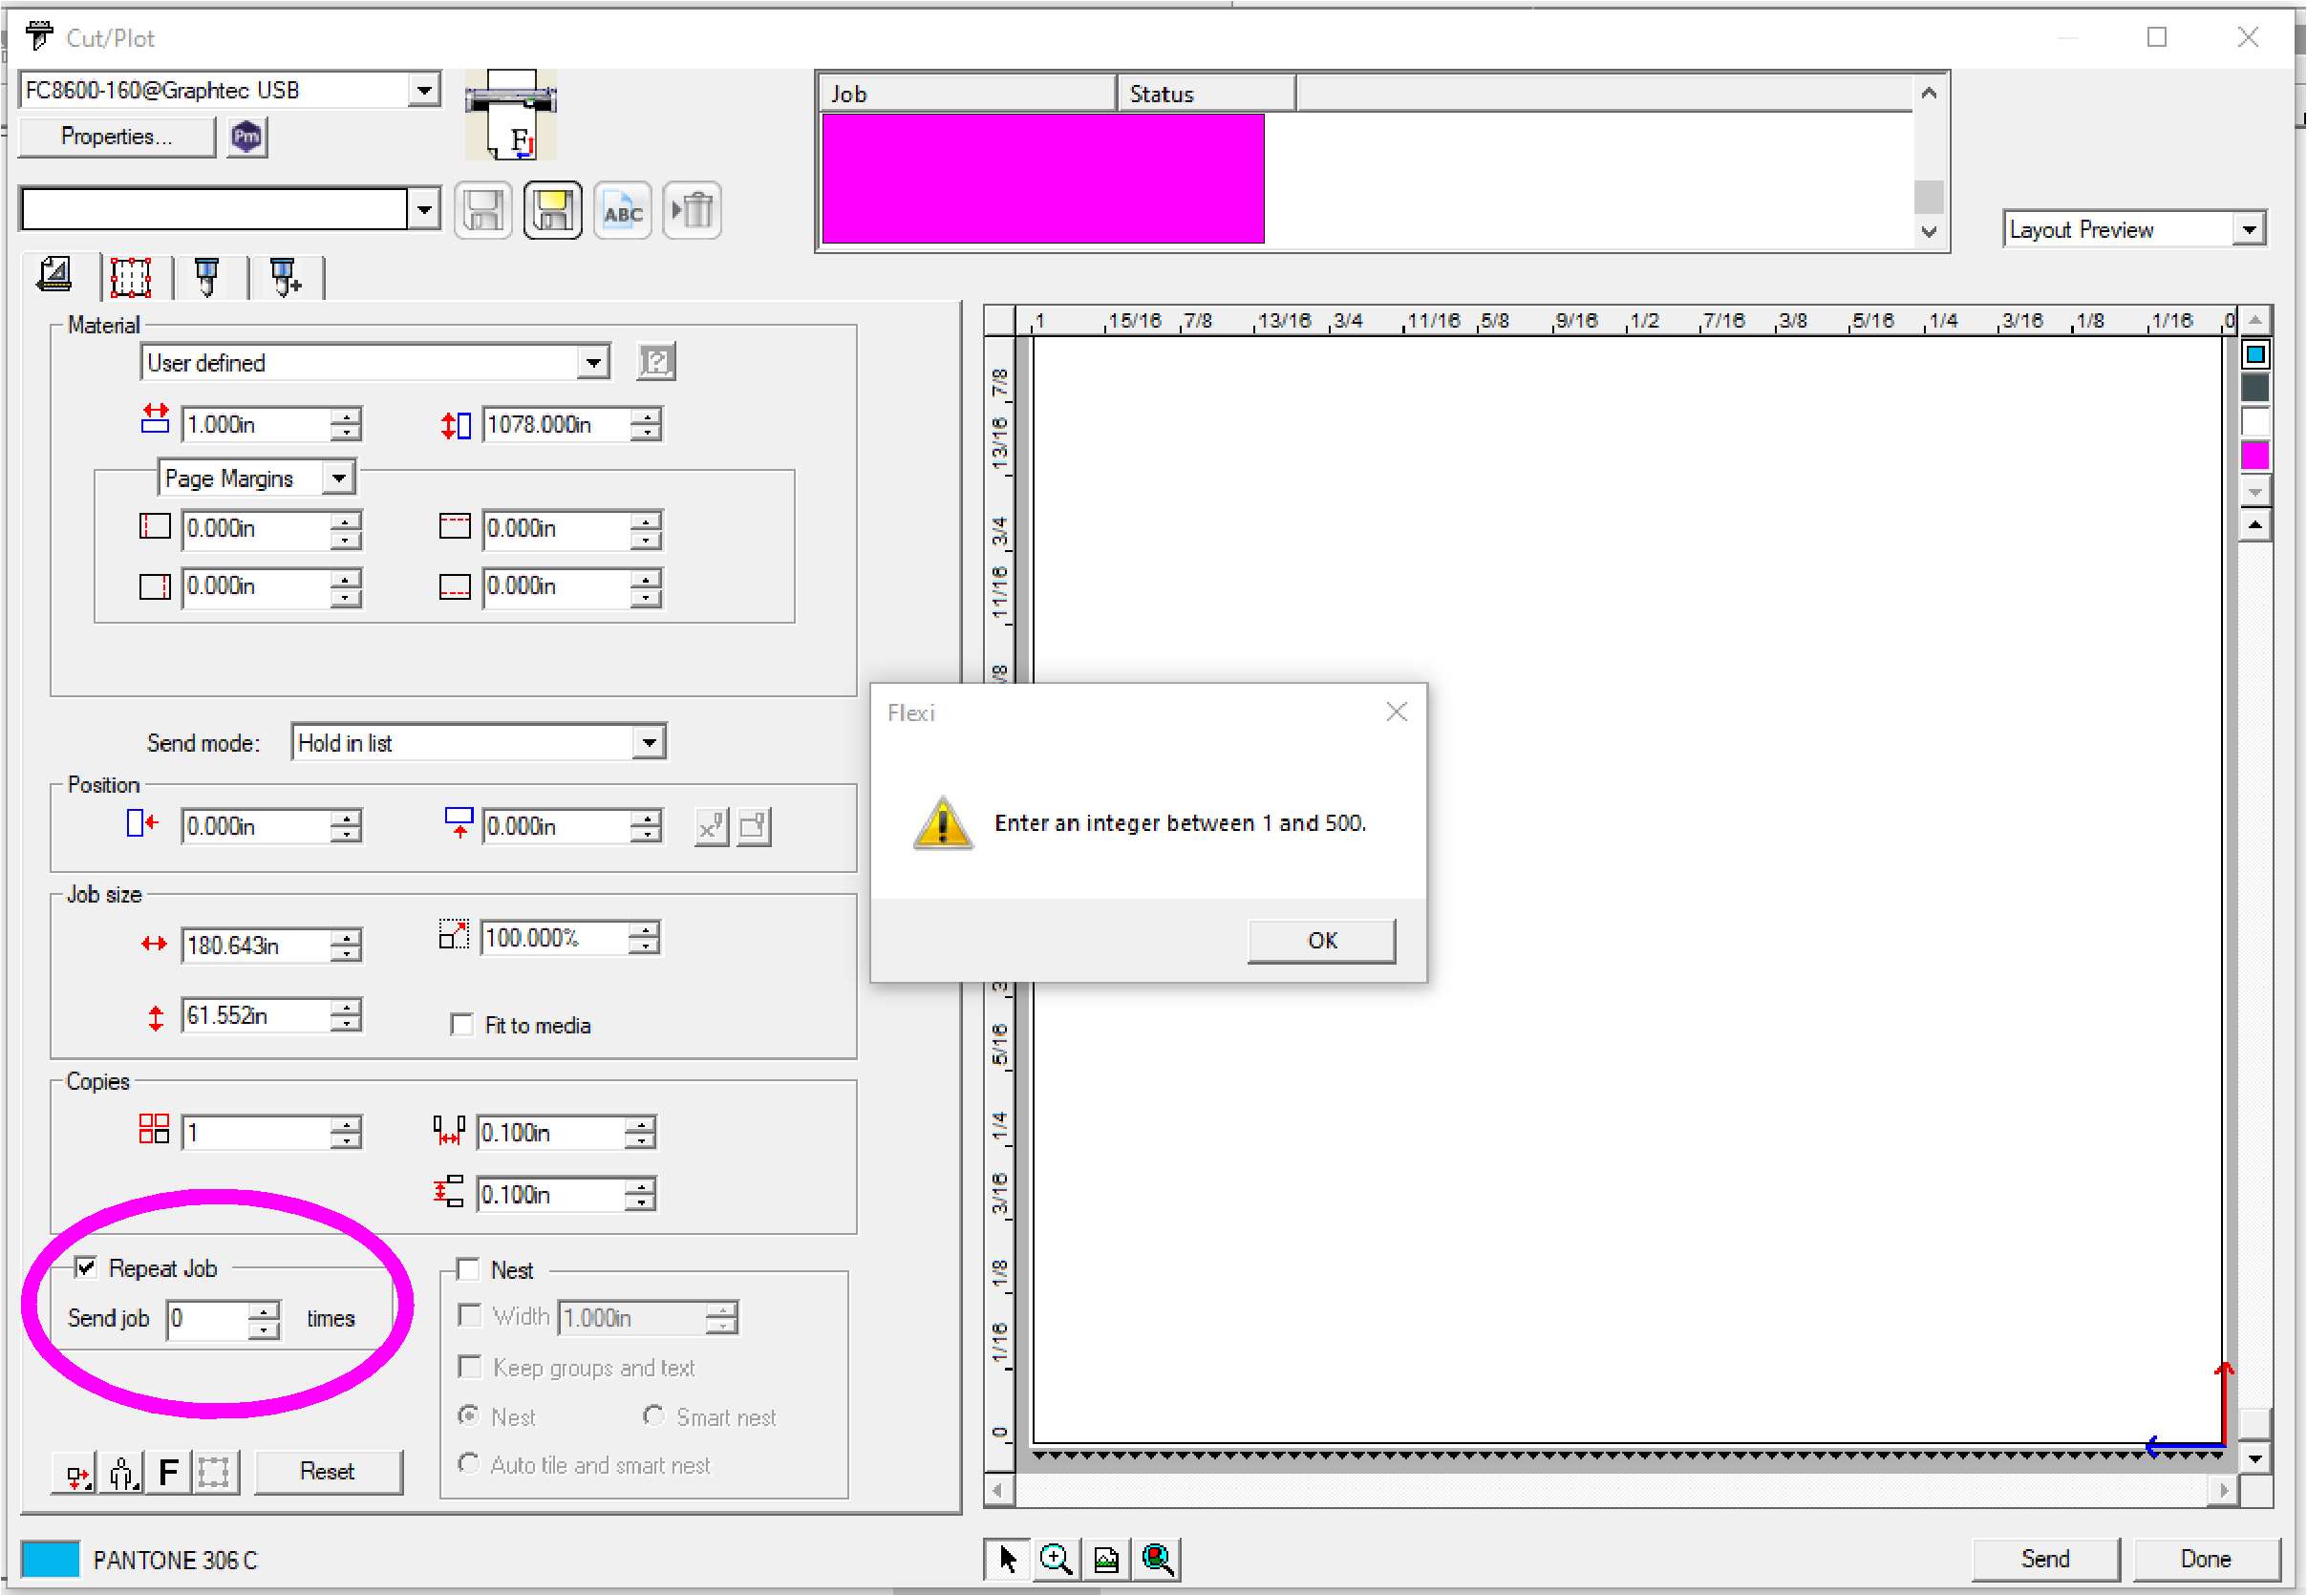The image size is (2307, 1595).
Task: Open the User defined material dropdown
Action: coord(594,362)
